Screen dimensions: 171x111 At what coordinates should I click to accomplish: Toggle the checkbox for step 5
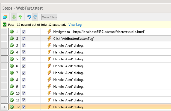point(23,59)
